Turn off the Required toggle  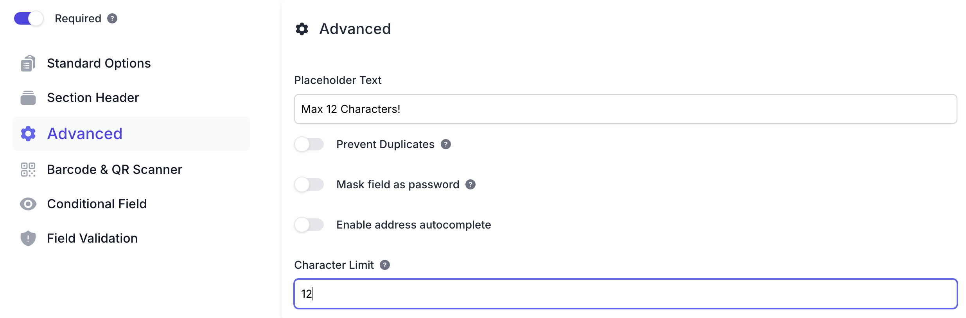point(29,18)
